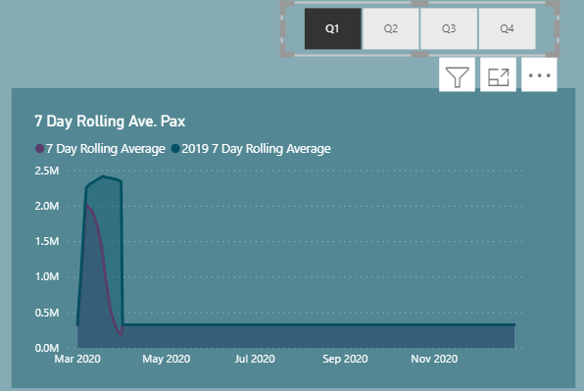Select the Q1 slicer button
The image size is (584, 391).
click(x=332, y=28)
